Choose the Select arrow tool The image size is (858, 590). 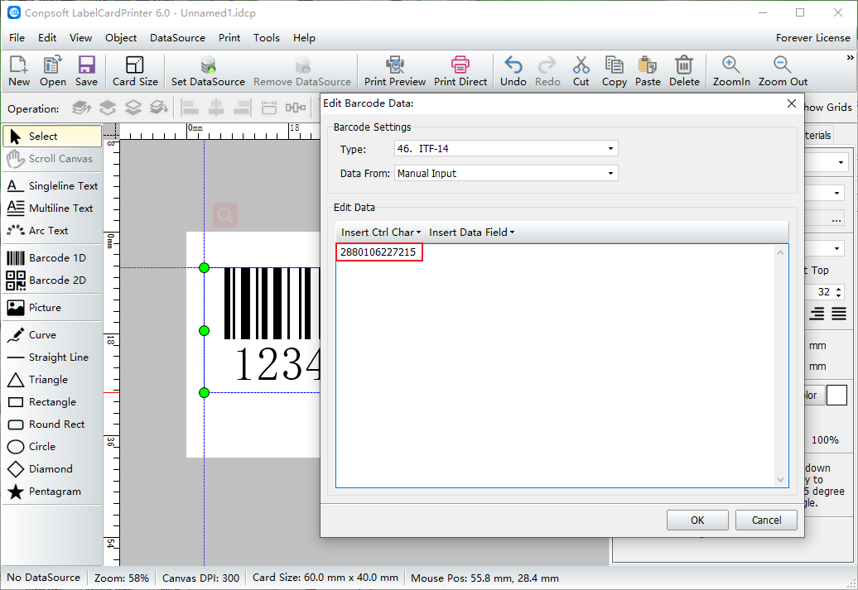[x=52, y=137]
